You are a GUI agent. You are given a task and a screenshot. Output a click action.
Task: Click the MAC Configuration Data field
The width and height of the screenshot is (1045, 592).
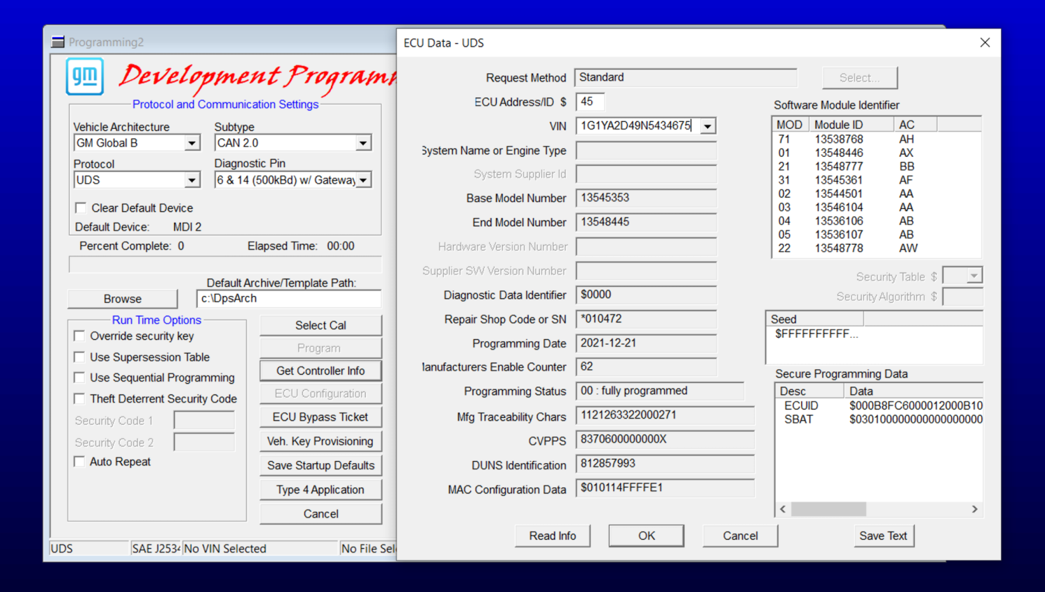[665, 488]
